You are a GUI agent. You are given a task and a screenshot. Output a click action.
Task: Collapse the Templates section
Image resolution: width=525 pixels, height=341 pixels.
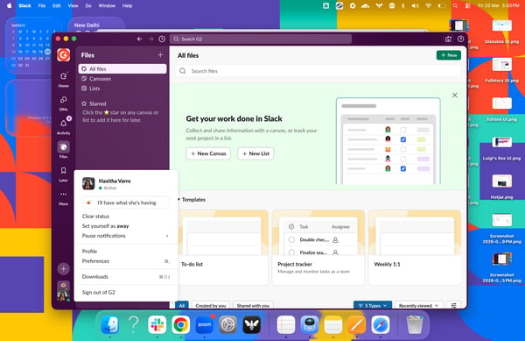[x=178, y=200]
